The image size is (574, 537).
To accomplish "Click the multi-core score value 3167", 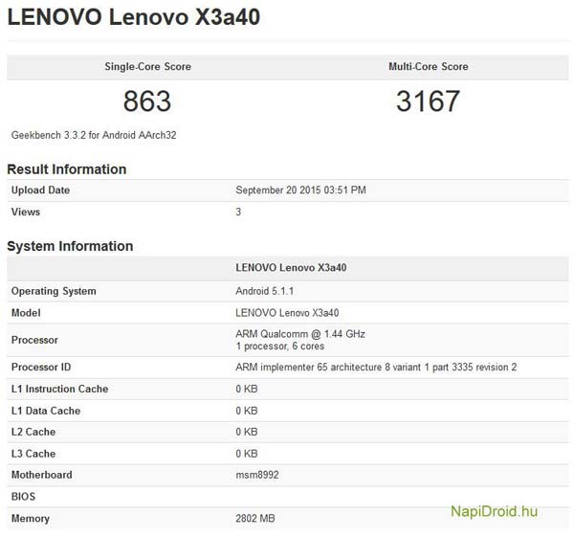I will (428, 101).
